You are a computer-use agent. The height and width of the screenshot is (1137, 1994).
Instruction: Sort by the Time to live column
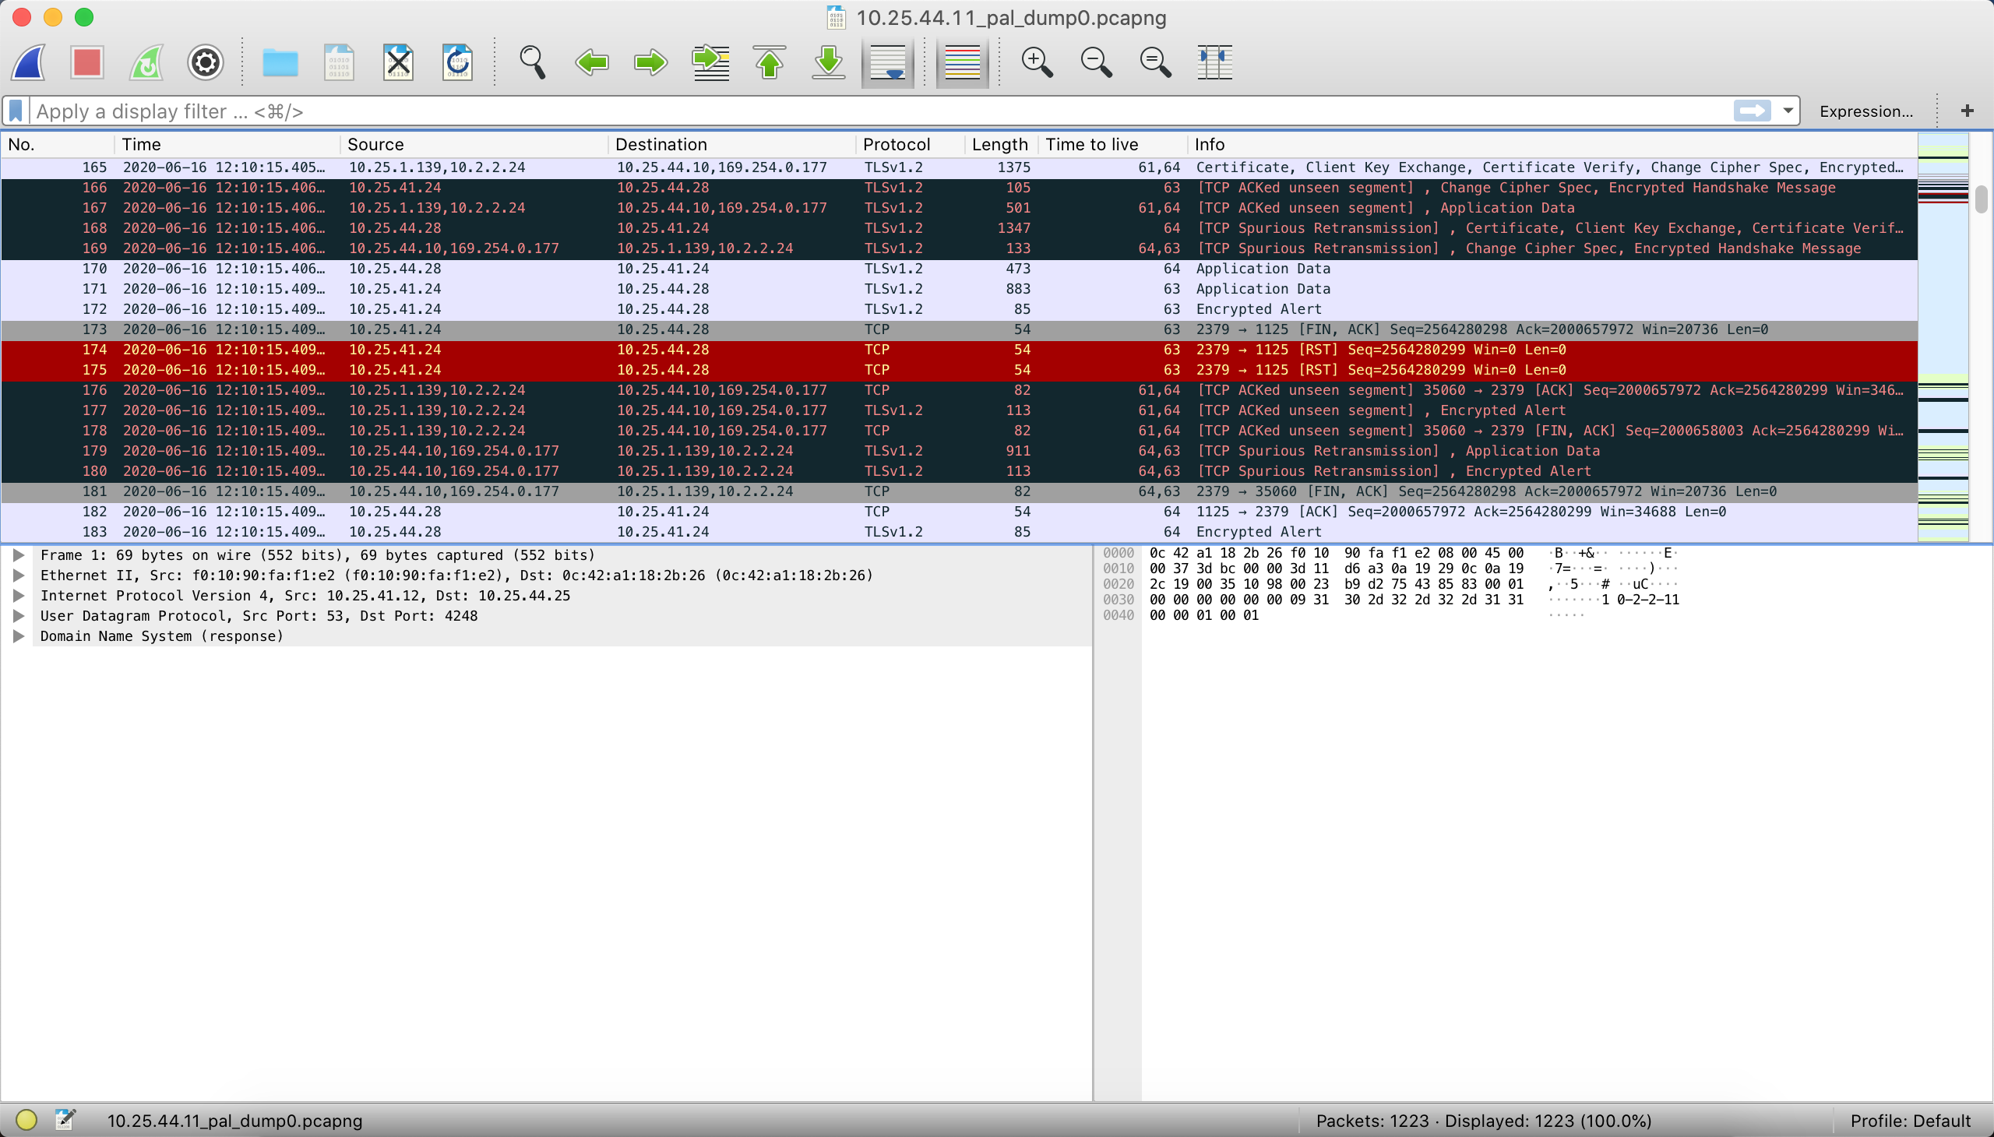[x=1091, y=145]
